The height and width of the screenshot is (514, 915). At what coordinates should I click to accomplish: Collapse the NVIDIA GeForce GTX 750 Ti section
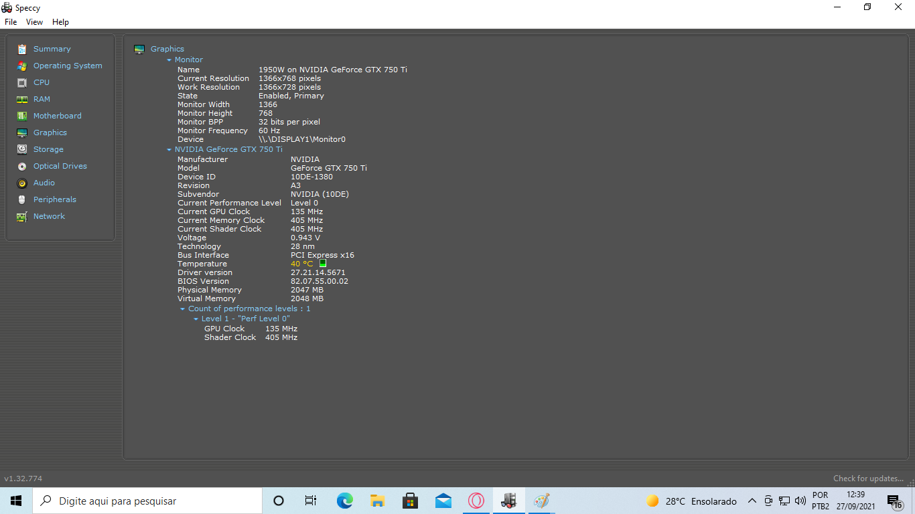pos(169,150)
